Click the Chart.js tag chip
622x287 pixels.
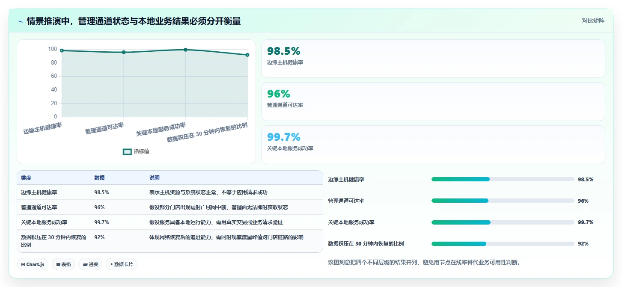click(x=33, y=264)
